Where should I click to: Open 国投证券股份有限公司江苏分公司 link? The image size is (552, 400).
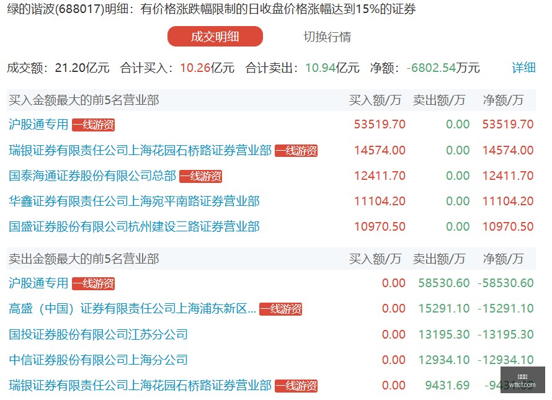click(98, 334)
